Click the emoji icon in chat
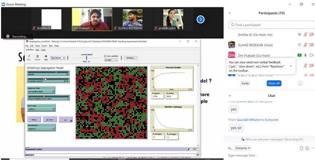This screenshot has height=160, width=315. (307, 148)
